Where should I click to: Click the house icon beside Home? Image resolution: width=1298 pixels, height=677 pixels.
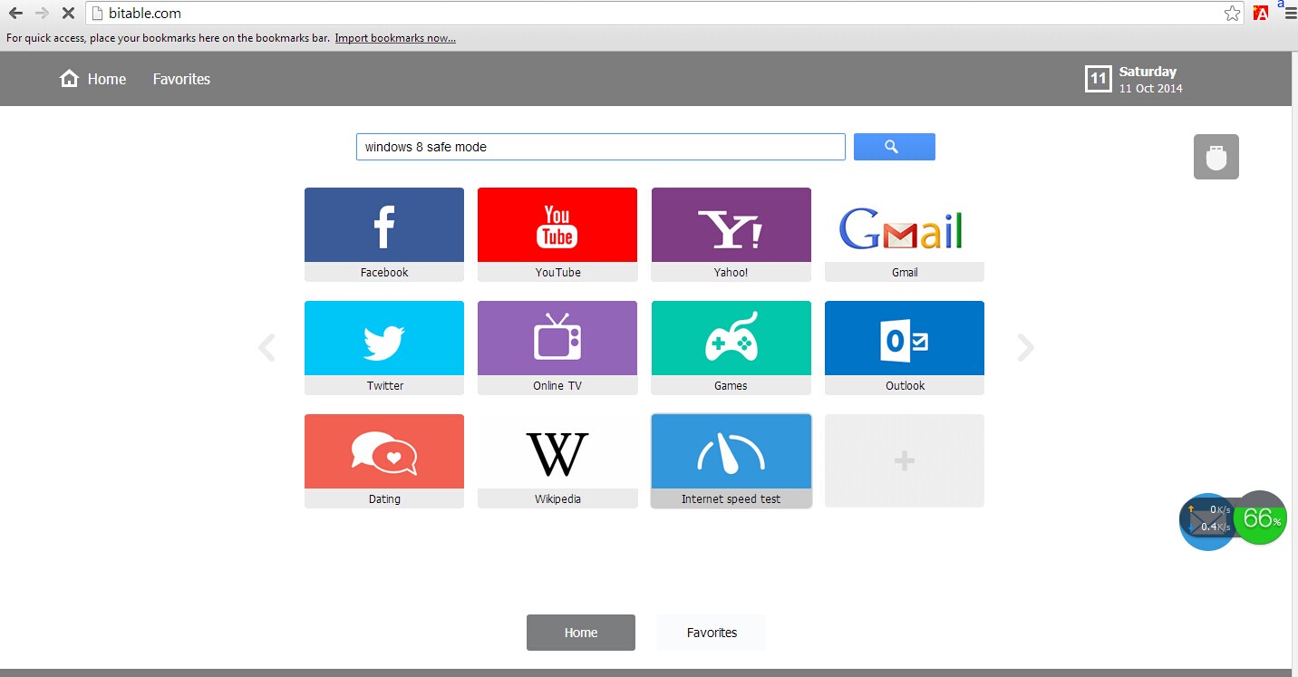point(69,79)
